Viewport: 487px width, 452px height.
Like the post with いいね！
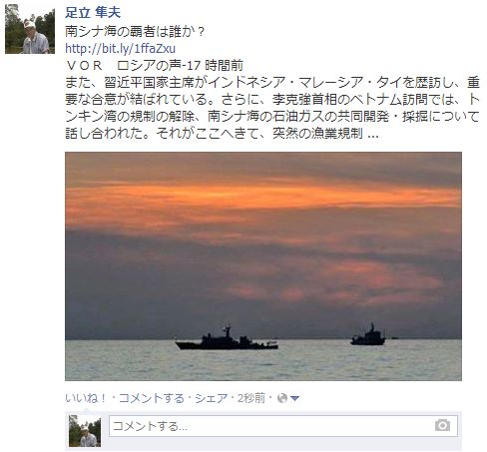(86, 398)
